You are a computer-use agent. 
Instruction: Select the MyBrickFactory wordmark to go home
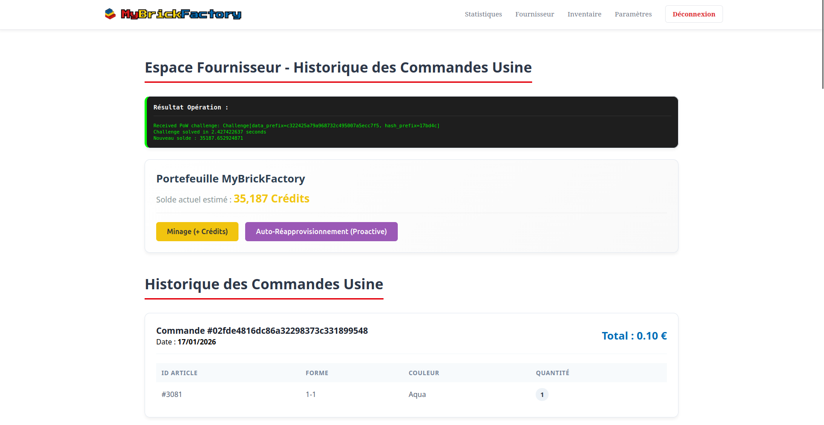pyautogui.click(x=182, y=14)
